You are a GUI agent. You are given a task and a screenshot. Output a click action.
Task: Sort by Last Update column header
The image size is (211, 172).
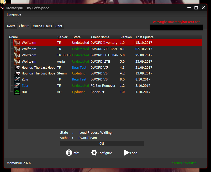(x=145, y=37)
